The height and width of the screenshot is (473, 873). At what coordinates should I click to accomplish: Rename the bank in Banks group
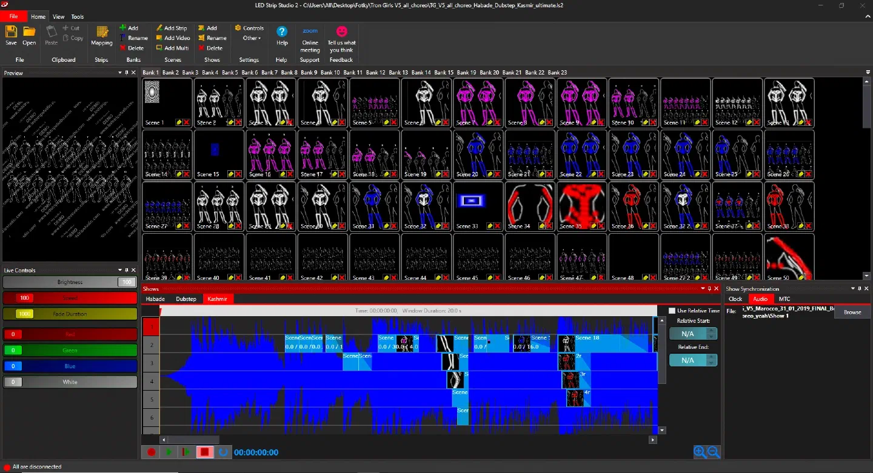click(134, 38)
